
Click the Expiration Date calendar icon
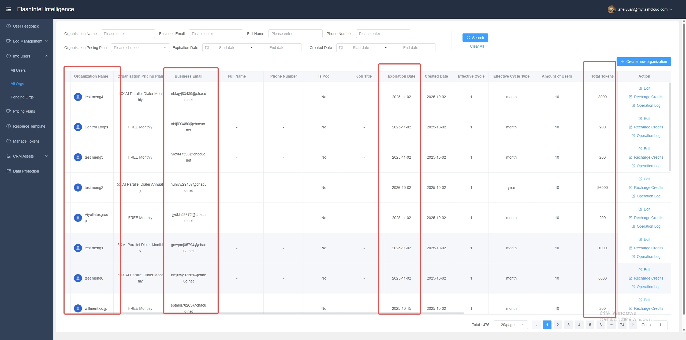(x=207, y=48)
